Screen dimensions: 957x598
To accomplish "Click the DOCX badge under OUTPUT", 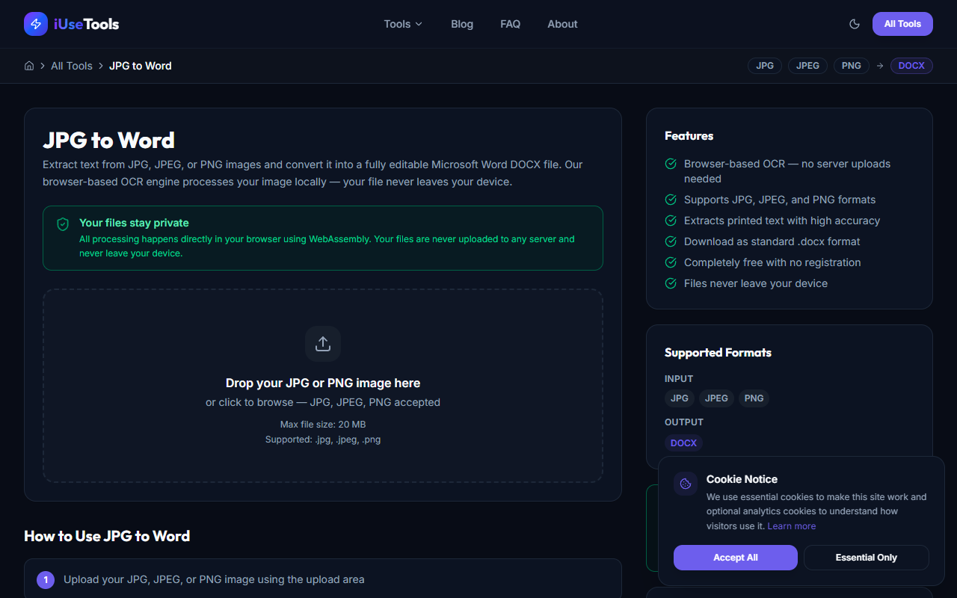I will click(683, 443).
